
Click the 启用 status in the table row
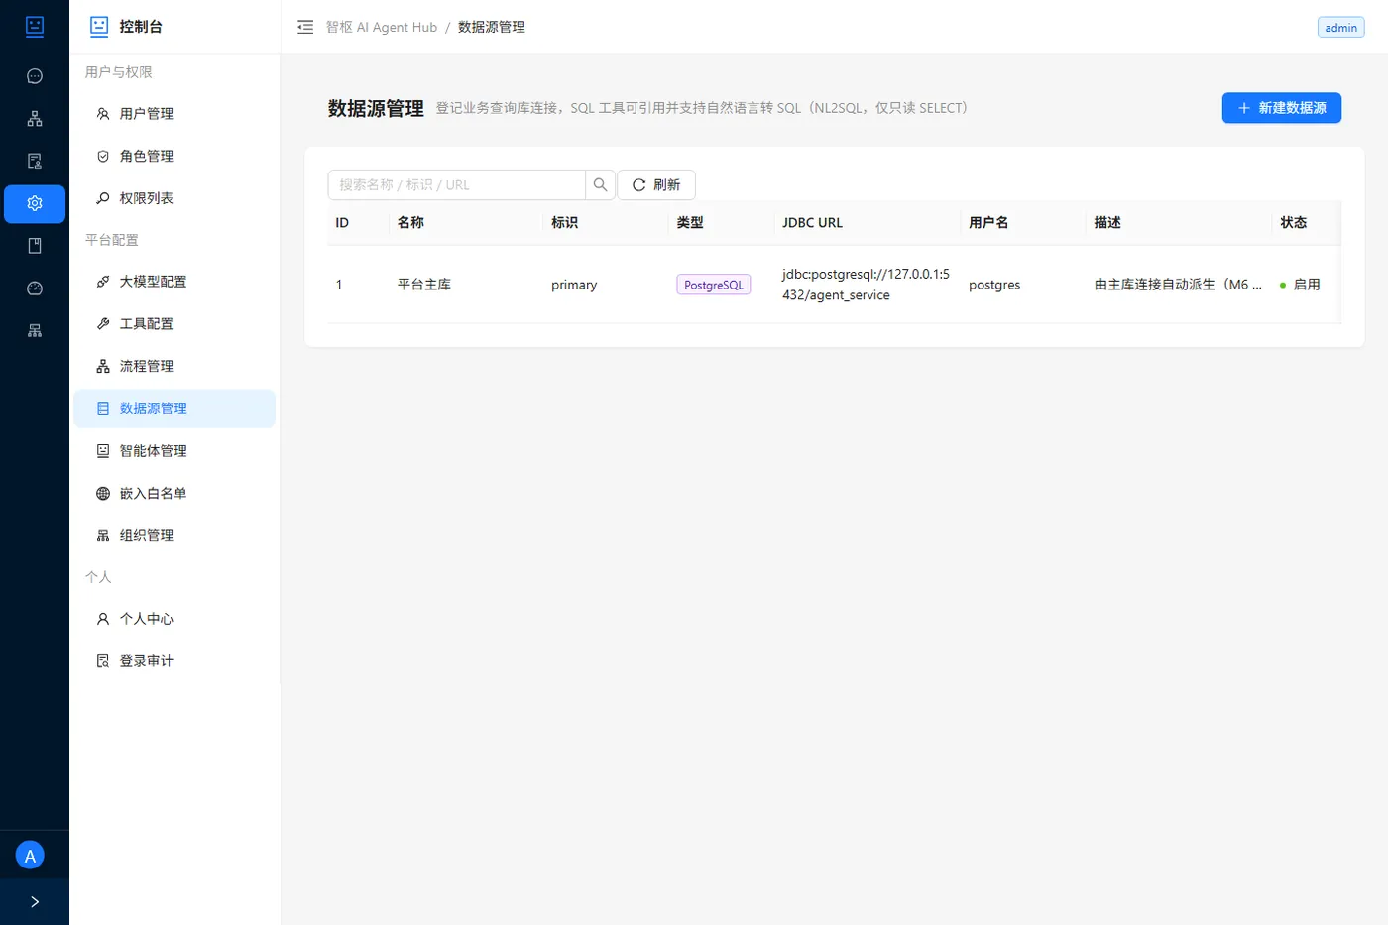point(1300,285)
